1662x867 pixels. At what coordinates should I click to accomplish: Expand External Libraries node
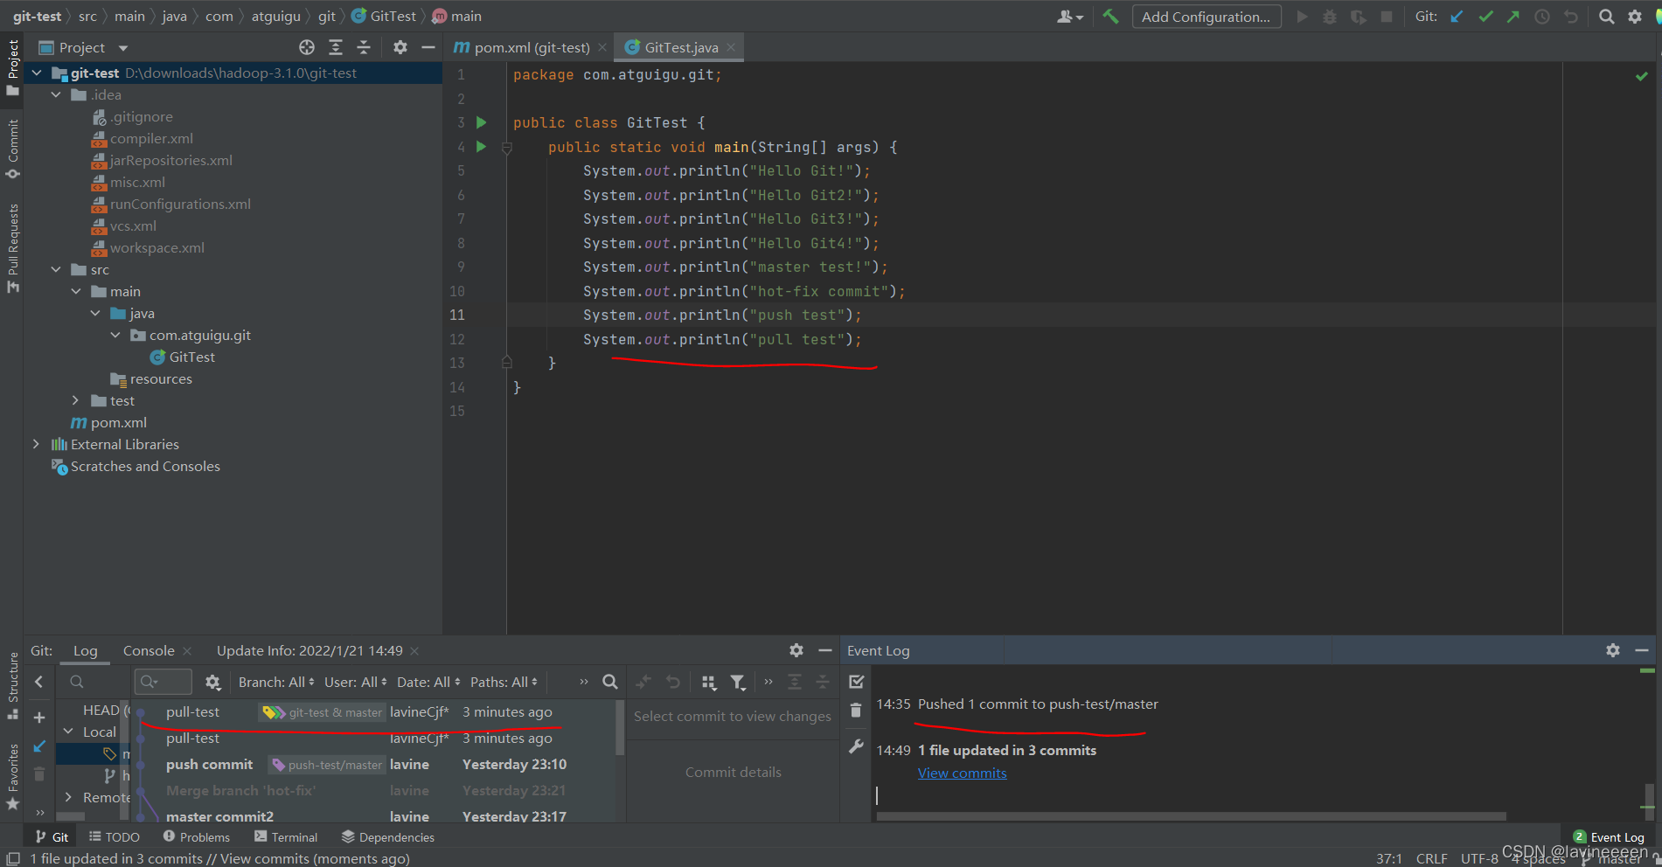point(36,445)
